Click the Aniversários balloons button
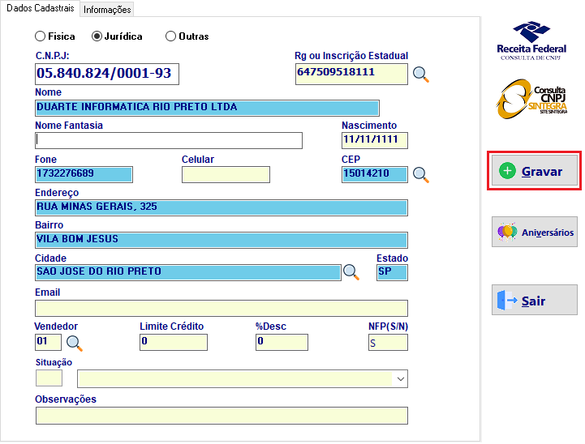585x444 pixels. point(534,232)
